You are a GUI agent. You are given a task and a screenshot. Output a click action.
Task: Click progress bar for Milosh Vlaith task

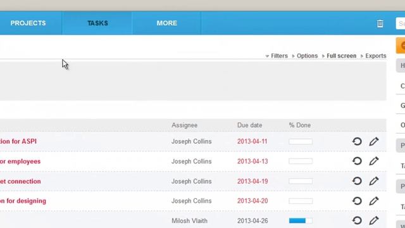click(x=301, y=220)
